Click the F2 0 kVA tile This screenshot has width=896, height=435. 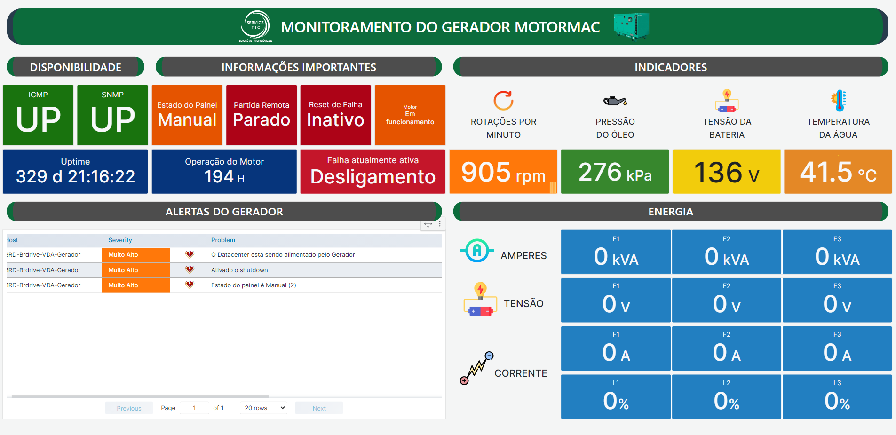tap(727, 252)
